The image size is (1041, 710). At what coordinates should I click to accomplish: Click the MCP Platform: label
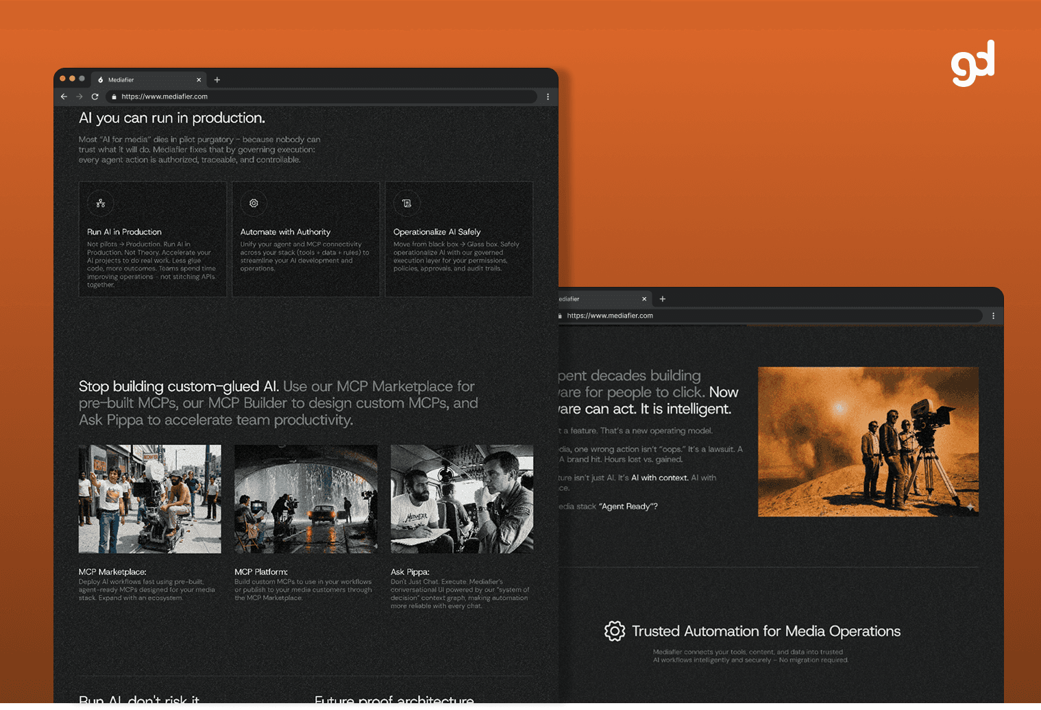[261, 572]
